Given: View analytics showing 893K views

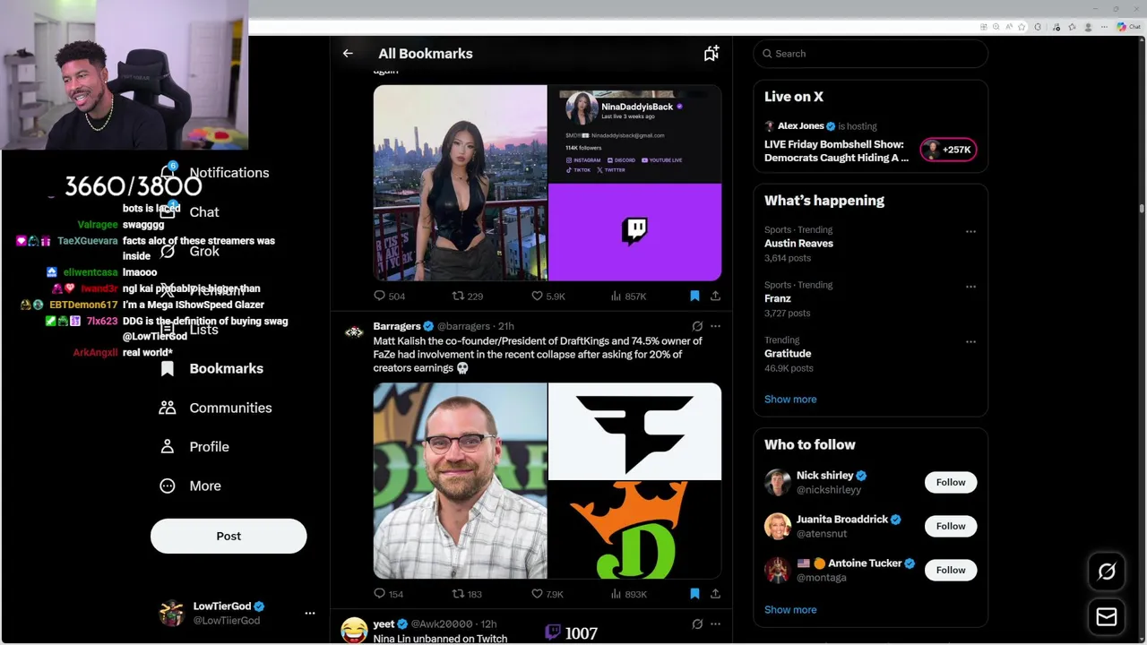Looking at the screenshot, I should (x=628, y=594).
